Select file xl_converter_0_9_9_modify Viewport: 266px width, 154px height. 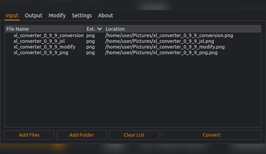[x=45, y=47]
